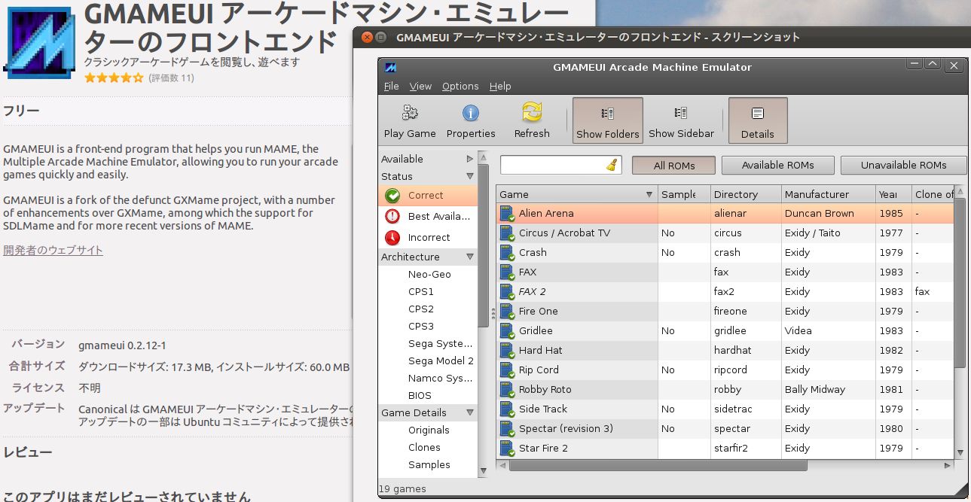This screenshot has height=502, width=971.
Task: Clear the search field with broom icon
Action: tap(612, 165)
